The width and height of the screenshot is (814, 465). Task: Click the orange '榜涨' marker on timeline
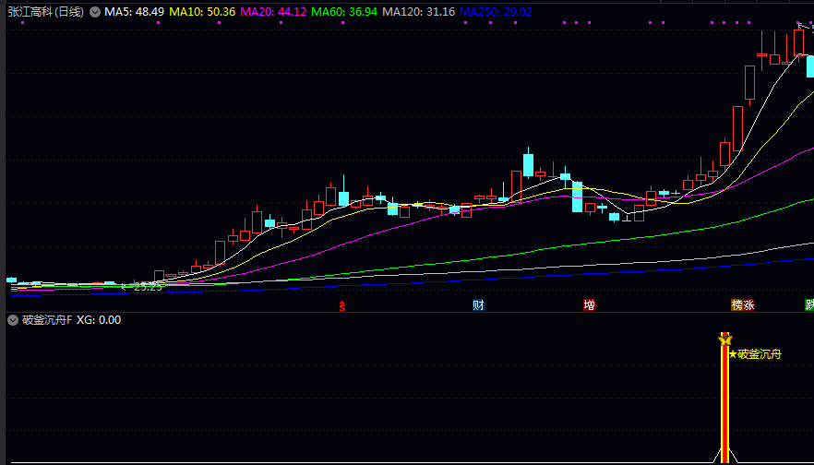[743, 305]
